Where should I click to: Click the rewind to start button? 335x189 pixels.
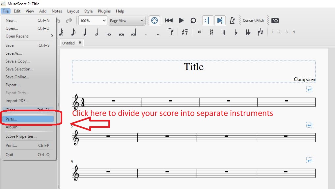click(169, 20)
